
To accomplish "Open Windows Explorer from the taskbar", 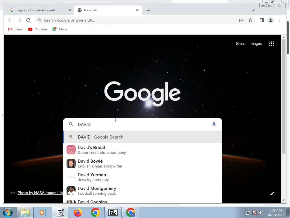I will tap(25, 212).
